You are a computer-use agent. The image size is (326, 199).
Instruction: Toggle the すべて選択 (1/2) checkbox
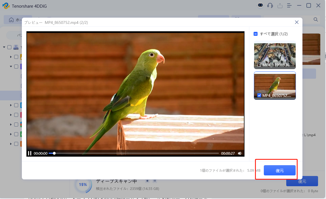pyautogui.click(x=256, y=34)
